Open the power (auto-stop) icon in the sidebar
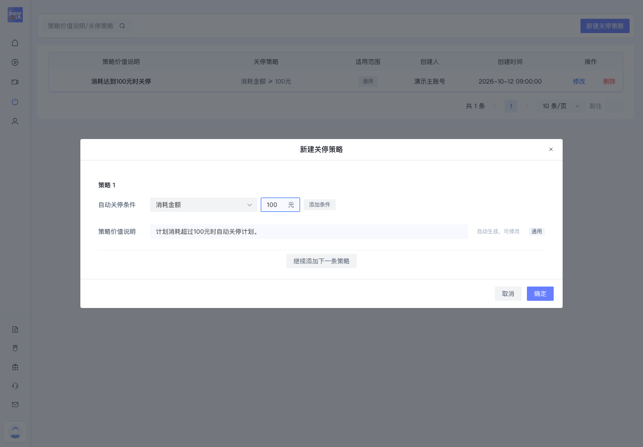643x447 pixels. [x=15, y=102]
